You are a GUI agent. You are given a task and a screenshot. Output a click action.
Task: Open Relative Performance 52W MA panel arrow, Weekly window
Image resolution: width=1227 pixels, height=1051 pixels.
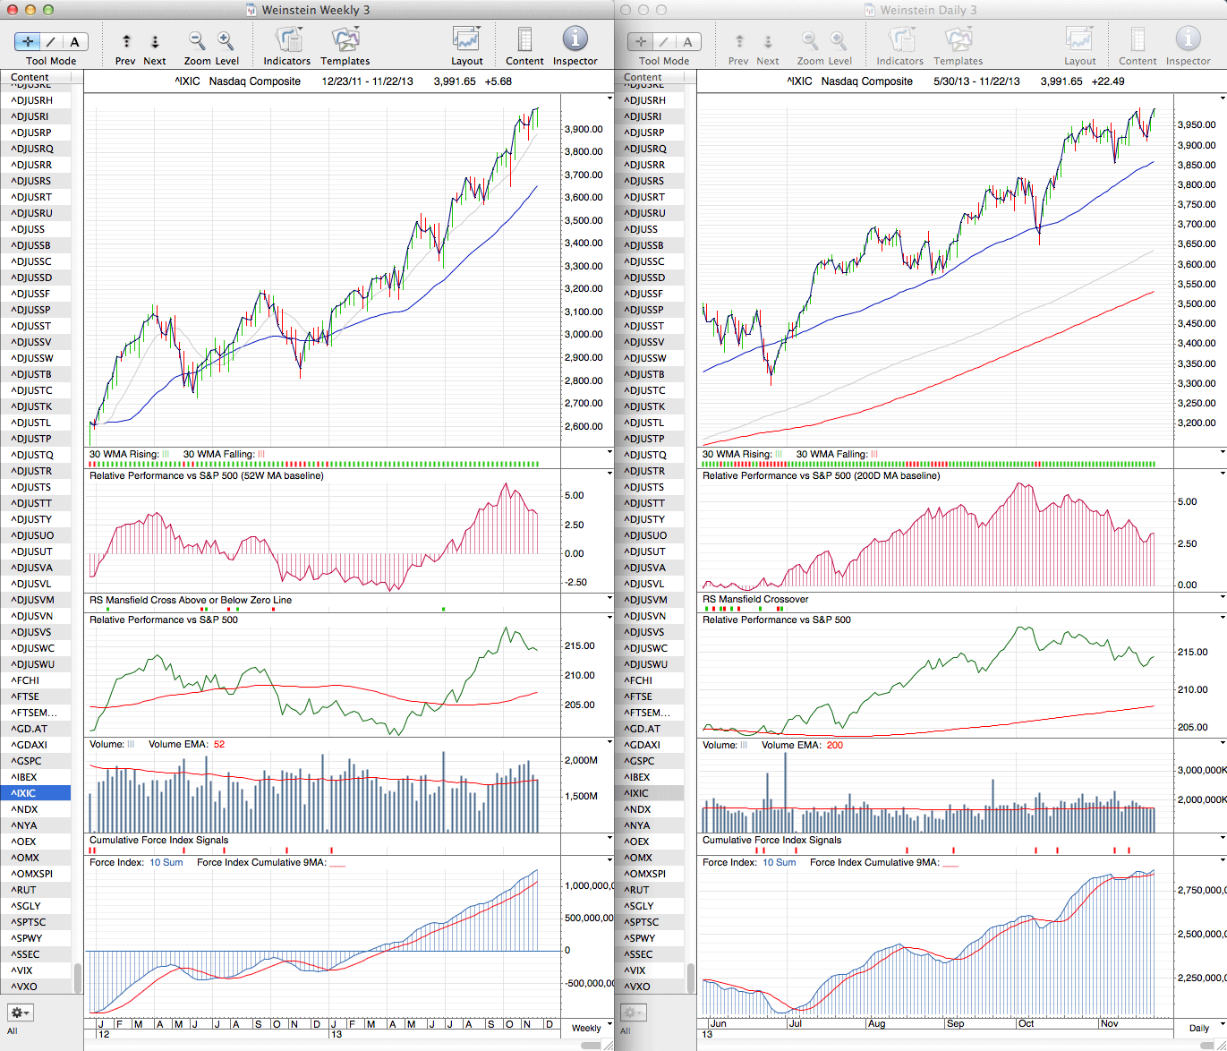pos(610,474)
